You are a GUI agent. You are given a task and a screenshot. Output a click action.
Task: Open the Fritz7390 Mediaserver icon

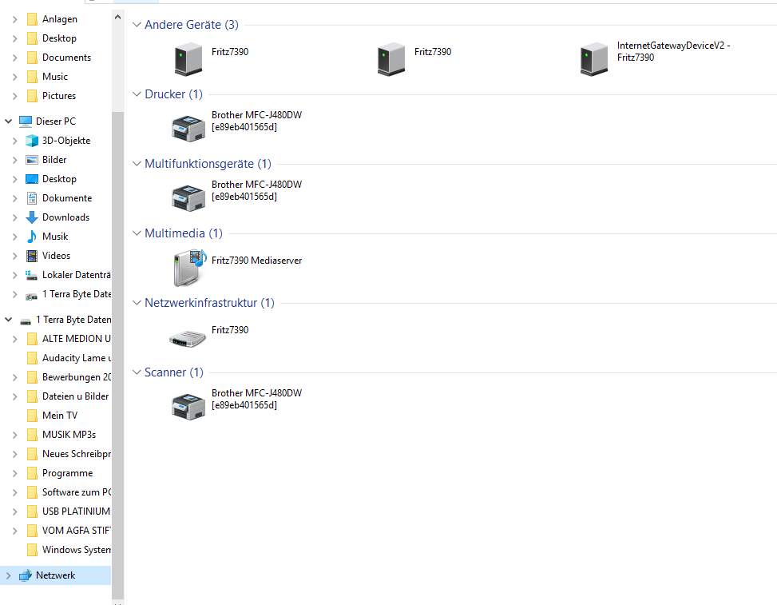pos(189,268)
